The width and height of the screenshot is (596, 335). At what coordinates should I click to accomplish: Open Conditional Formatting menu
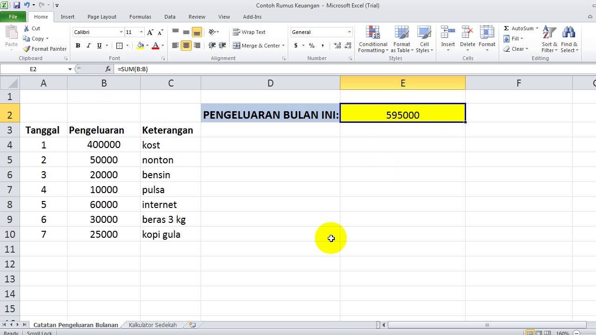click(x=372, y=40)
